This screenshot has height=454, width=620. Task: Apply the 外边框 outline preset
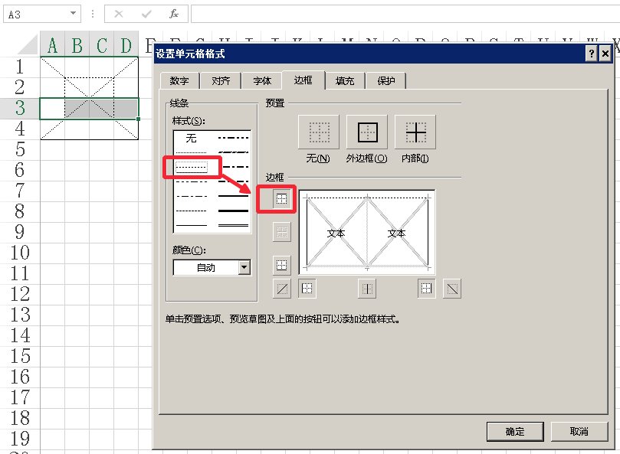[x=367, y=134]
